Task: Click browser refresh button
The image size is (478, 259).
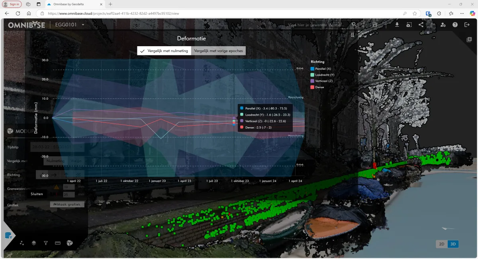Action: click(x=18, y=13)
